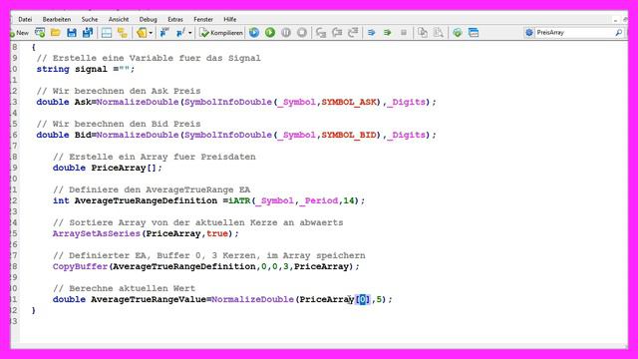Open the Datei menu
Image resolution: width=638 pixels, height=359 pixels.
tap(25, 19)
